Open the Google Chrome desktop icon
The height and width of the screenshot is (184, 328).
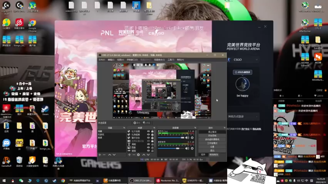pos(32,25)
